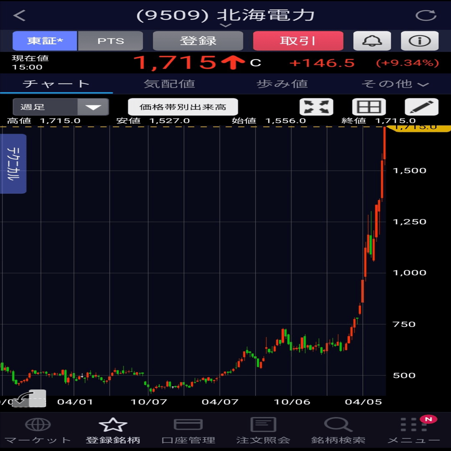Open the テクニカル side panel

tap(13, 164)
